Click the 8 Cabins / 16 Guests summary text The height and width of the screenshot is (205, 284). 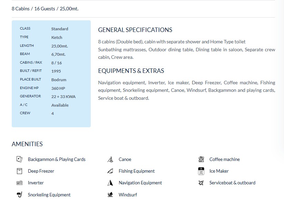pyautogui.click(x=45, y=9)
